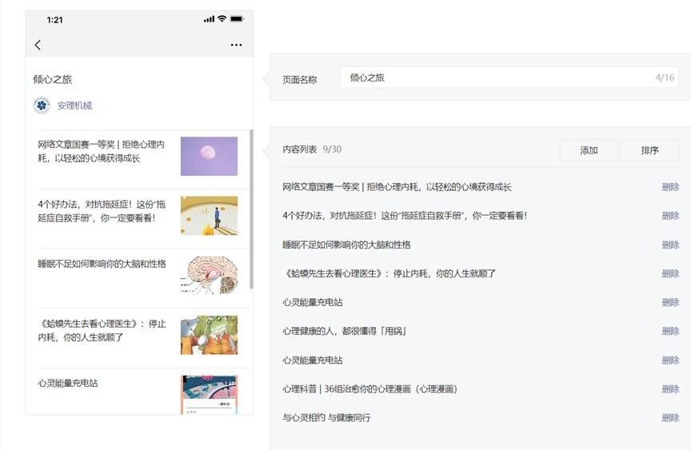Delete the 网络文章国赛一等奖 list entry

(670, 187)
